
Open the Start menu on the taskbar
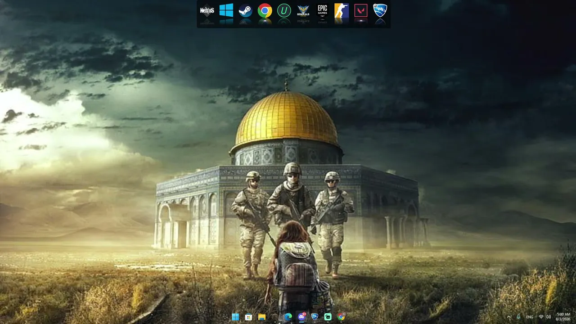point(235,317)
